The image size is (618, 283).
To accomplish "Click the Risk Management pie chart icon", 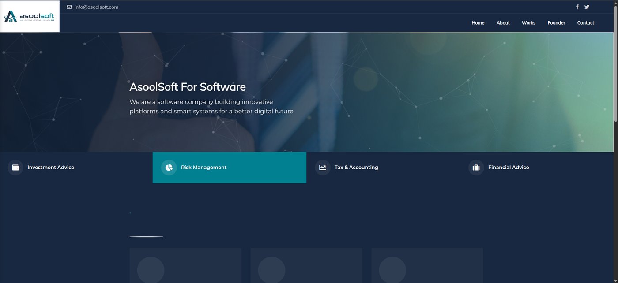I will pos(169,168).
